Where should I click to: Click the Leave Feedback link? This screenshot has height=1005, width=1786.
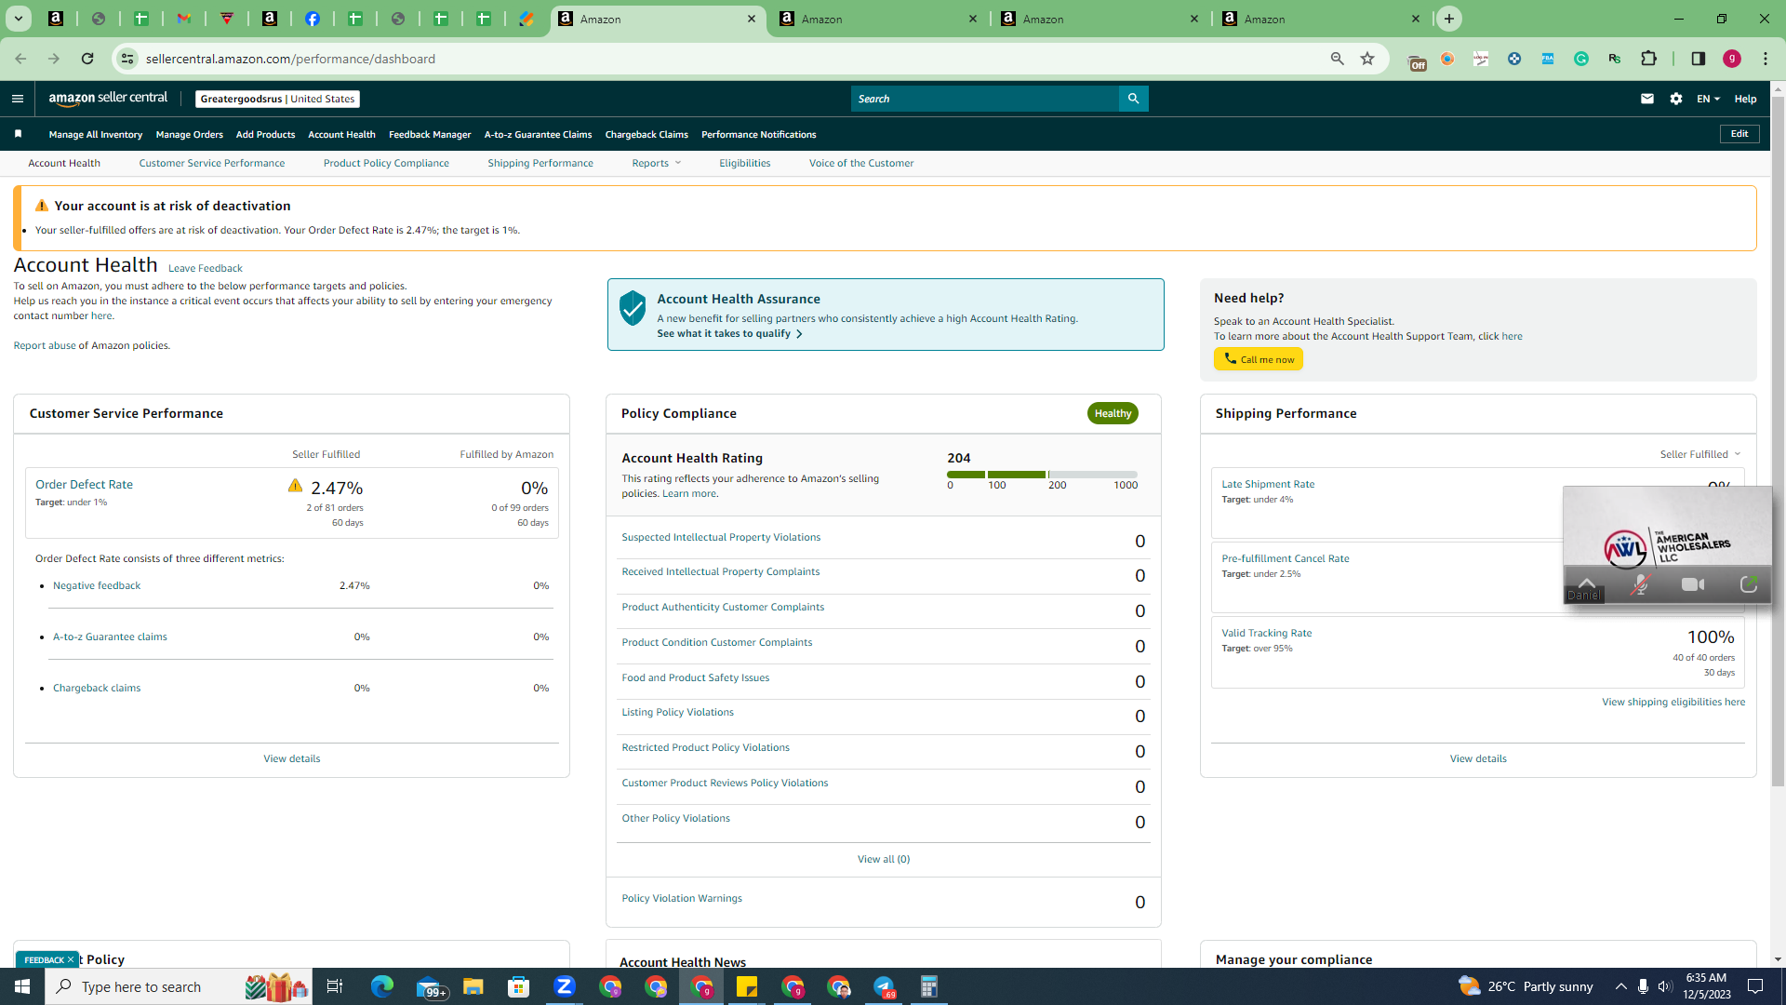tap(206, 268)
